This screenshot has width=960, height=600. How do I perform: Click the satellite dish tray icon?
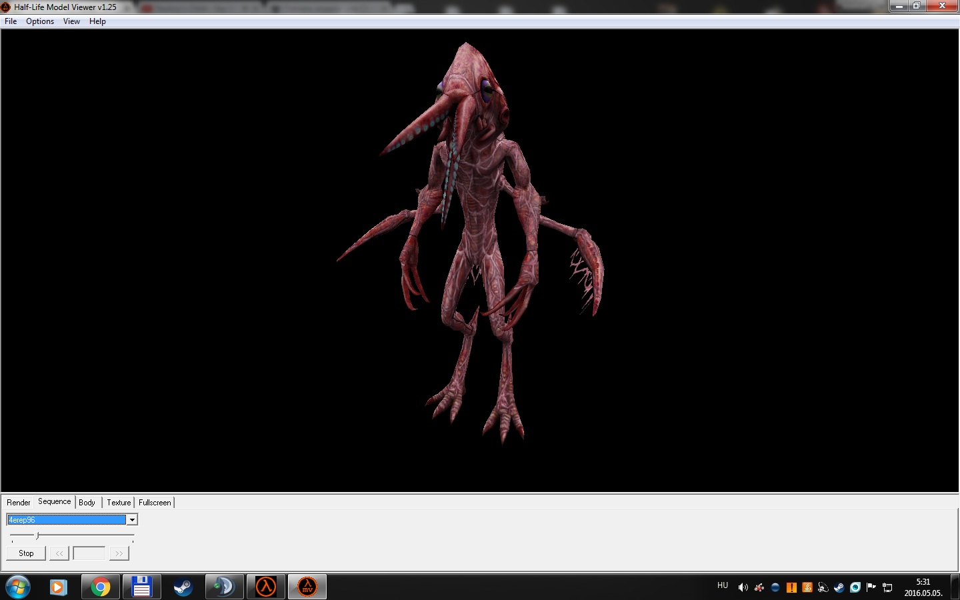(x=823, y=587)
